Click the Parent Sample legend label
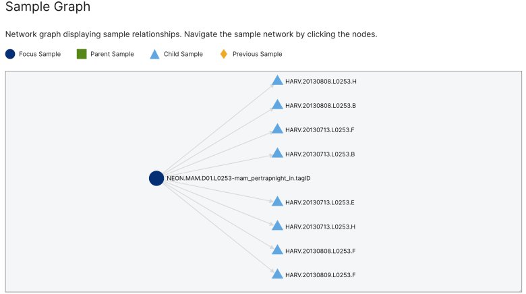The width and height of the screenshot is (526, 294). pos(112,54)
